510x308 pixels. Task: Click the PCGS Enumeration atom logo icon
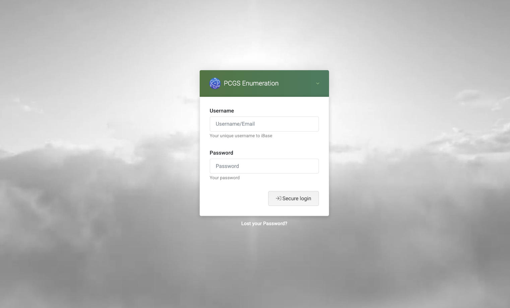tap(215, 83)
